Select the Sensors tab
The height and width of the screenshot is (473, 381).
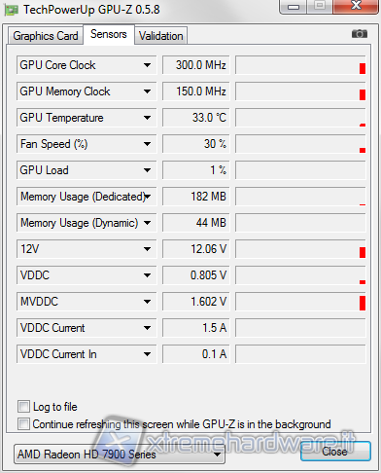click(x=109, y=34)
